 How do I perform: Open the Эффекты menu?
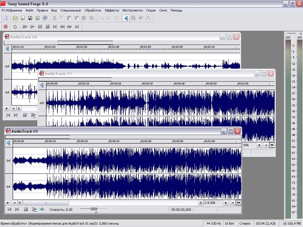(x=112, y=10)
